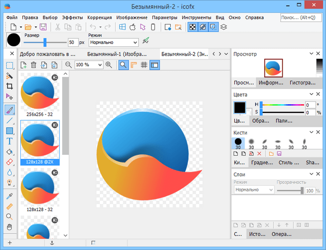Open the Эффекты menu

[72, 17]
